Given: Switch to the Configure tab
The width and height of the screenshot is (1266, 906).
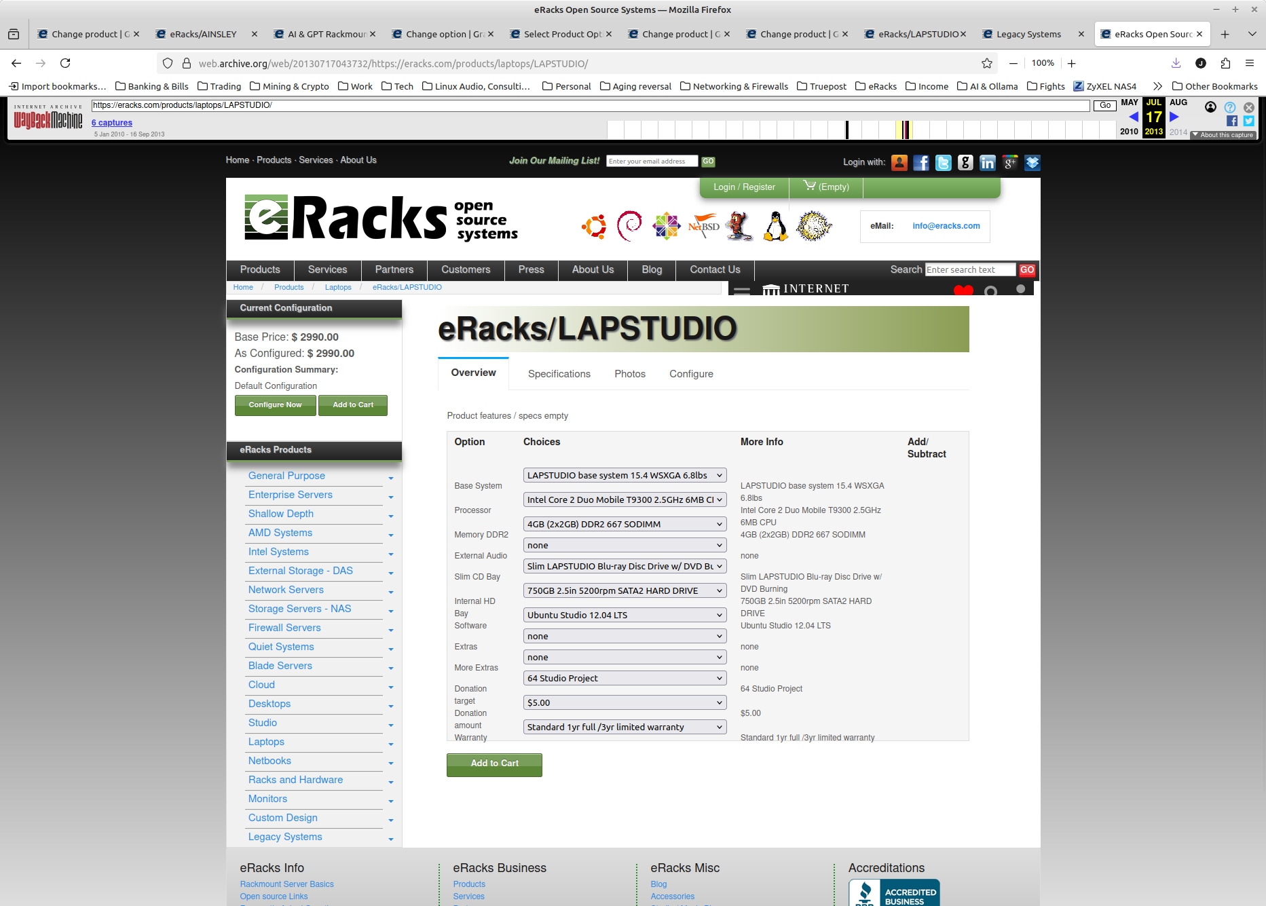Looking at the screenshot, I should pyautogui.click(x=691, y=374).
